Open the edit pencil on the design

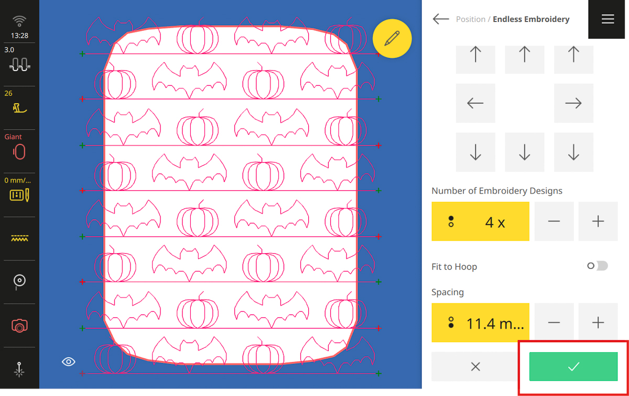coord(392,38)
